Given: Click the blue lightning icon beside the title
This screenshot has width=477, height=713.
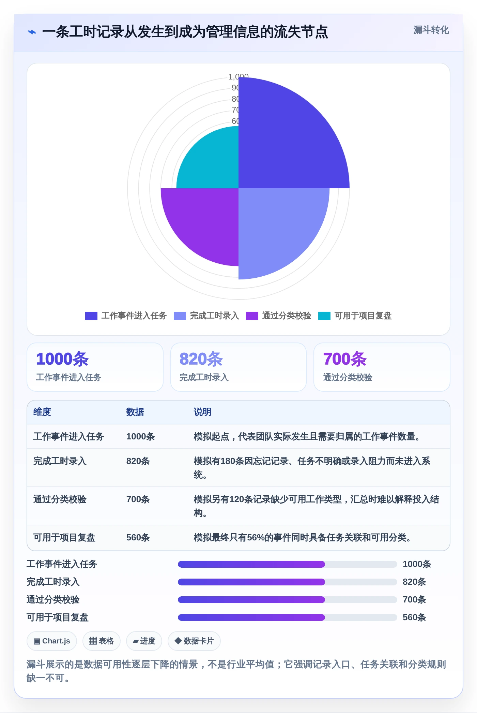Looking at the screenshot, I should pyautogui.click(x=32, y=32).
